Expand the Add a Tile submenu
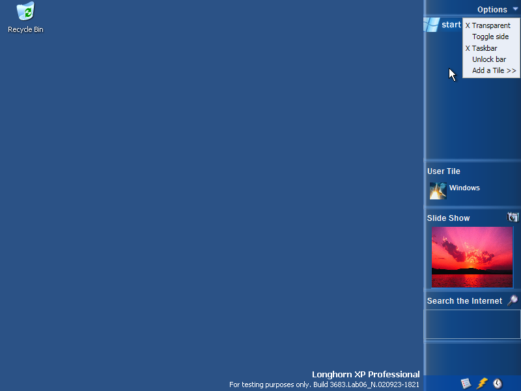Screen dimensions: 521x391 (x=491, y=70)
